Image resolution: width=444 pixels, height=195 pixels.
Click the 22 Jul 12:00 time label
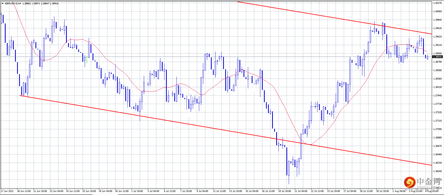pyautogui.click(x=317, y=191)
